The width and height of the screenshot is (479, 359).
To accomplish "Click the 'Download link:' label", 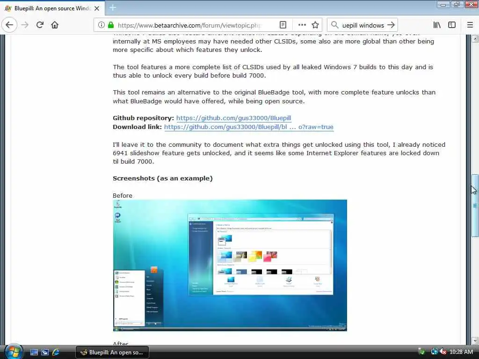I will click(x=137, y=127).
